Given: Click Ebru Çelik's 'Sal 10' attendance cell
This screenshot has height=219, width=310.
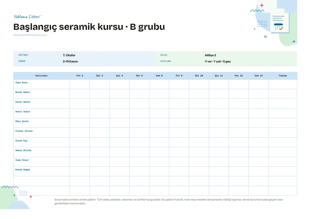Looking at the screenshot, I should click(199, 123).
